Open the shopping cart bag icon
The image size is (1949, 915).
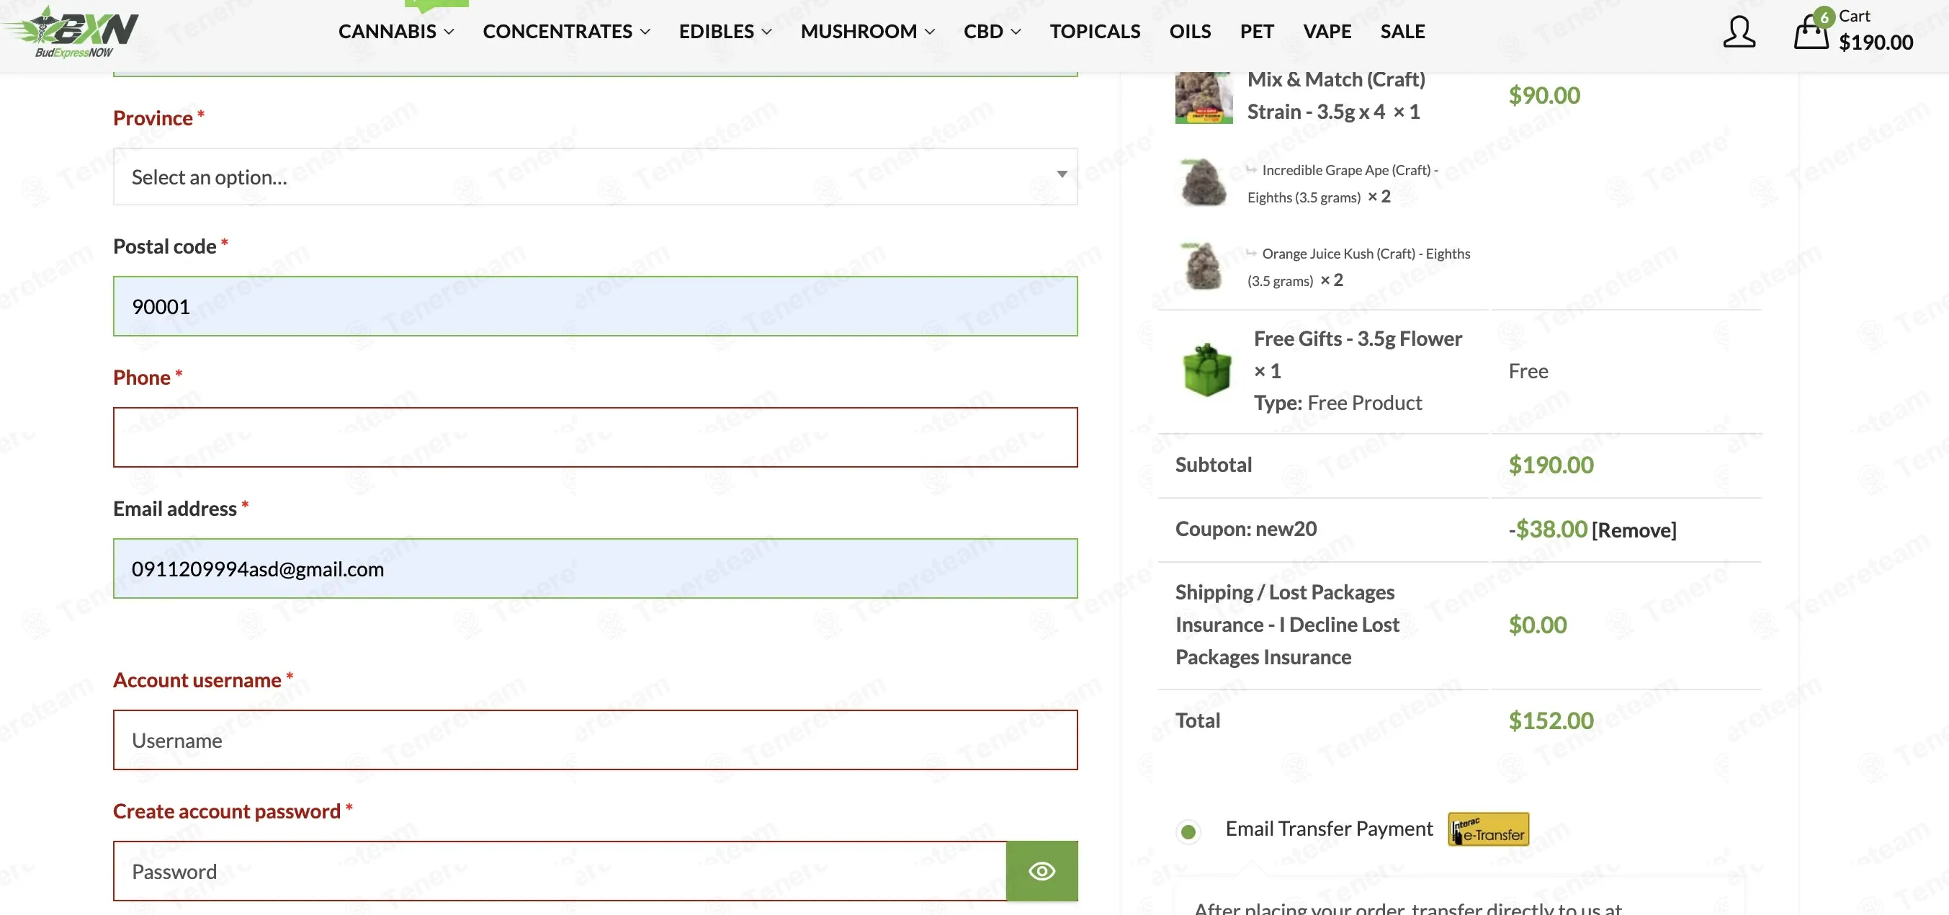pos(1811,32)
